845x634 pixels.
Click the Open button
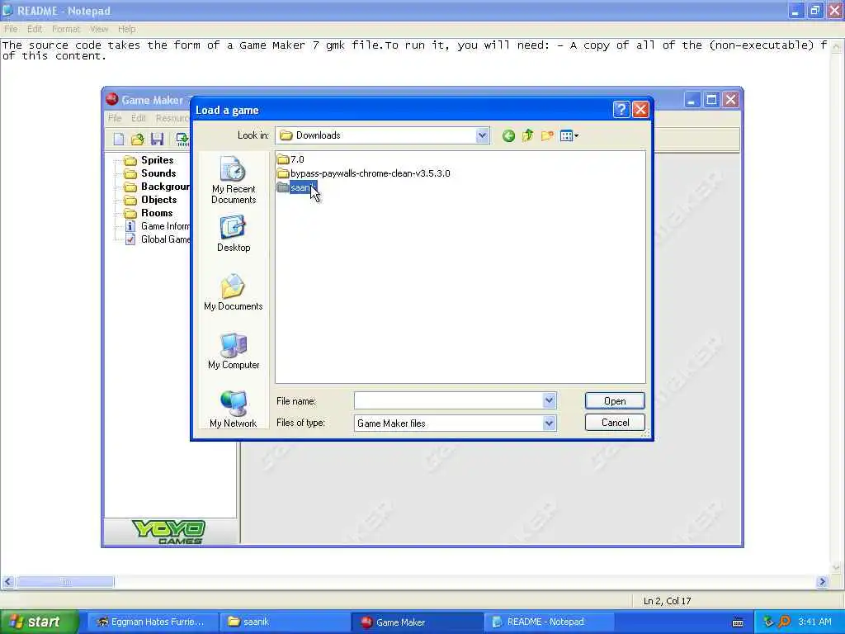pos(615,400)
